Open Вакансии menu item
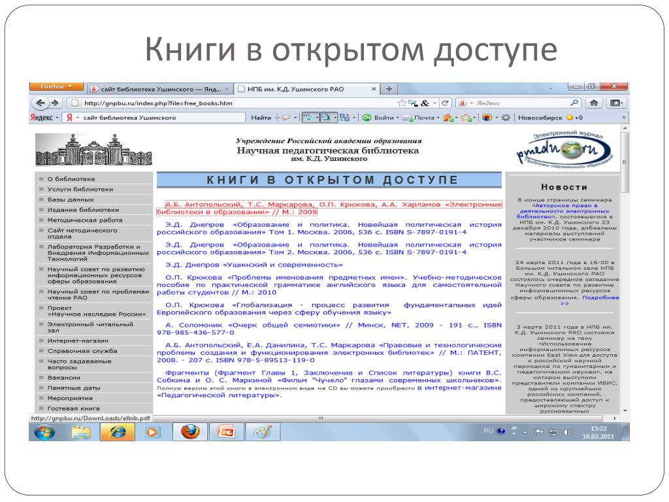The image size is (669, 502). [x=63, y=378]
